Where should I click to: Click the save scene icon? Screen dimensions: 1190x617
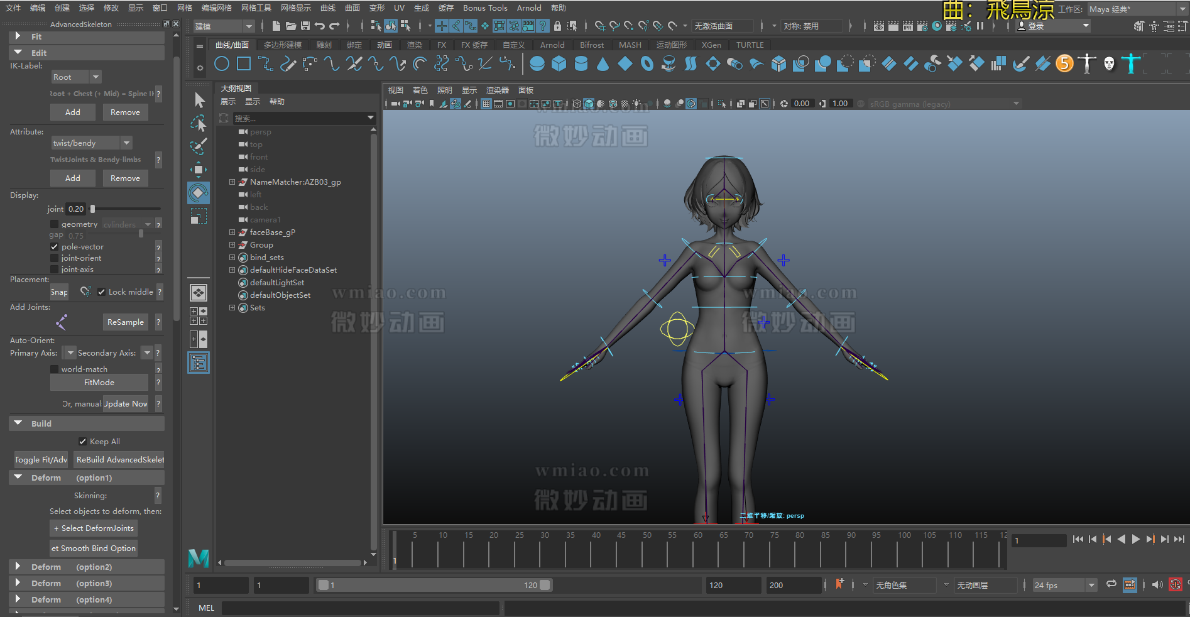[x=305, y=26]
